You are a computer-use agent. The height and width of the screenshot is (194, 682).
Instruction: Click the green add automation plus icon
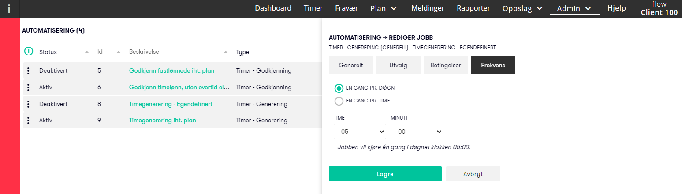(28, 51)
